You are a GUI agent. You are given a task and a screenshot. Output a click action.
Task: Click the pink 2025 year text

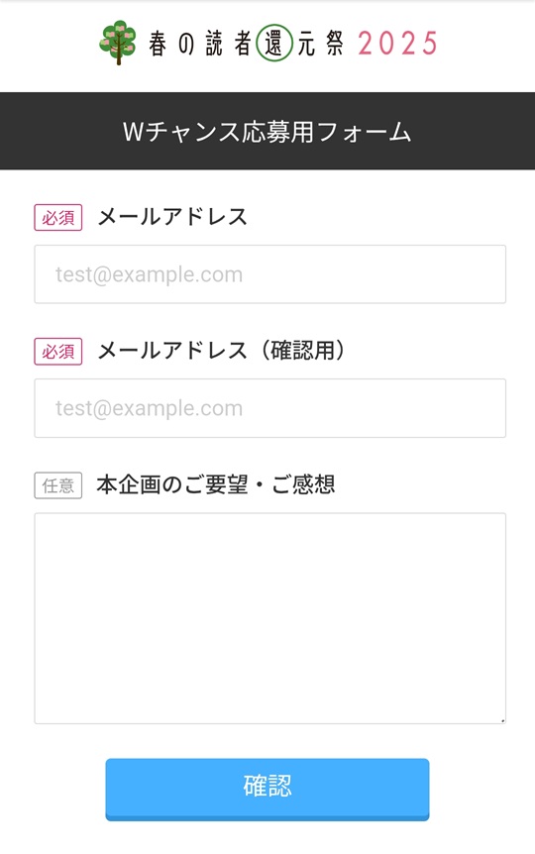point(397,44)
